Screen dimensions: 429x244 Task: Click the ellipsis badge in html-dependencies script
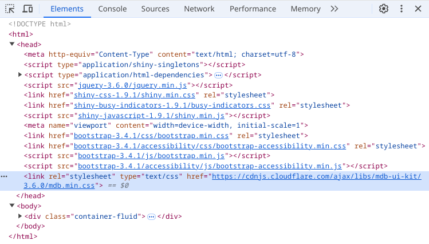(x=218, y=75)
